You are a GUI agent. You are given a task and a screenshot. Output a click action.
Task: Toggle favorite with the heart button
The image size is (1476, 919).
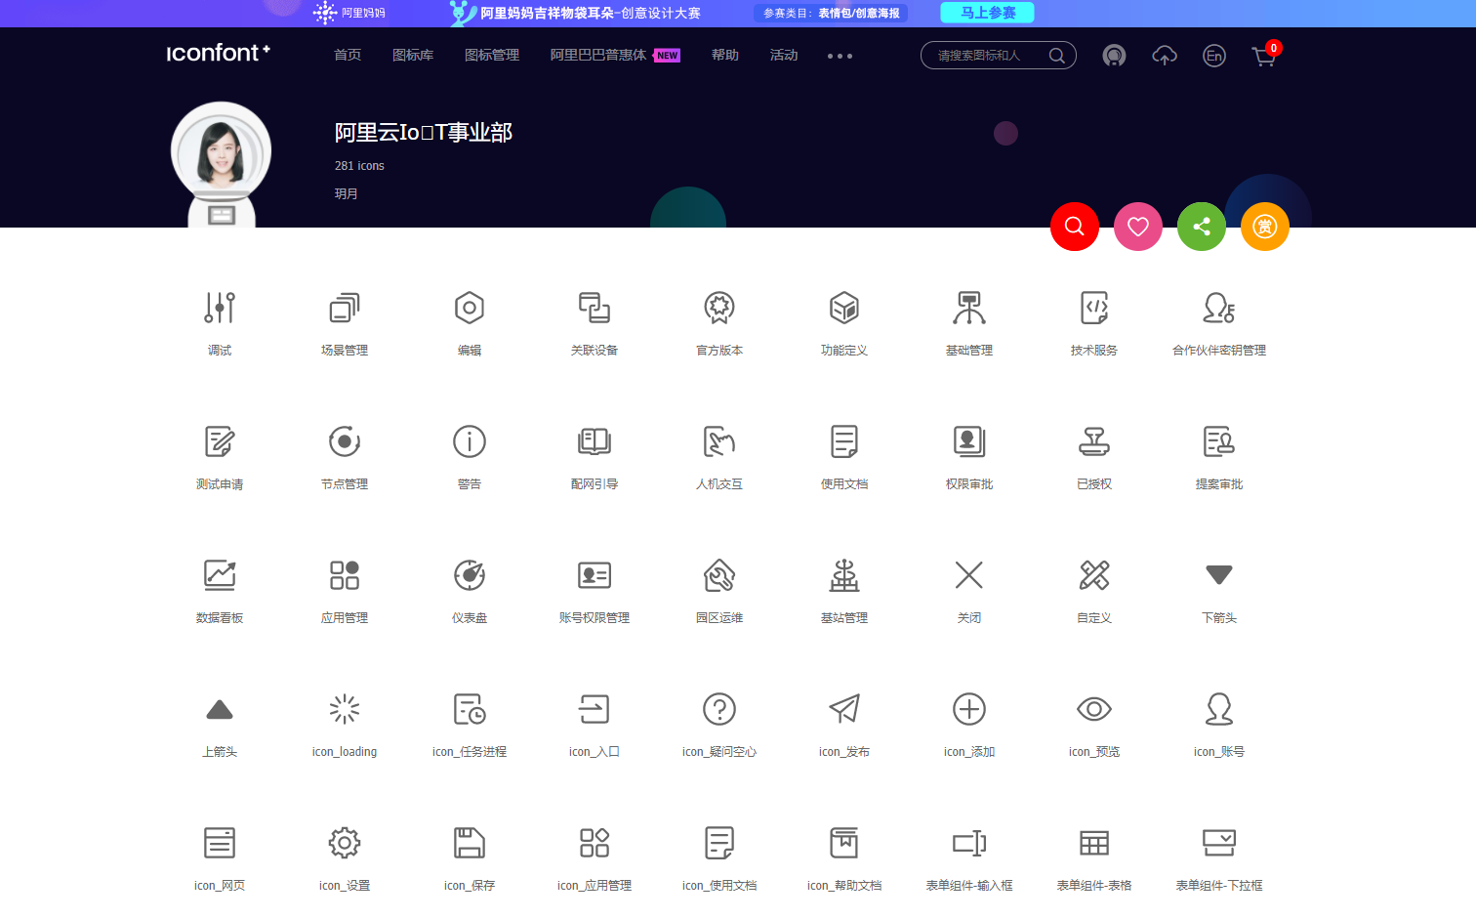(1137, 226)
